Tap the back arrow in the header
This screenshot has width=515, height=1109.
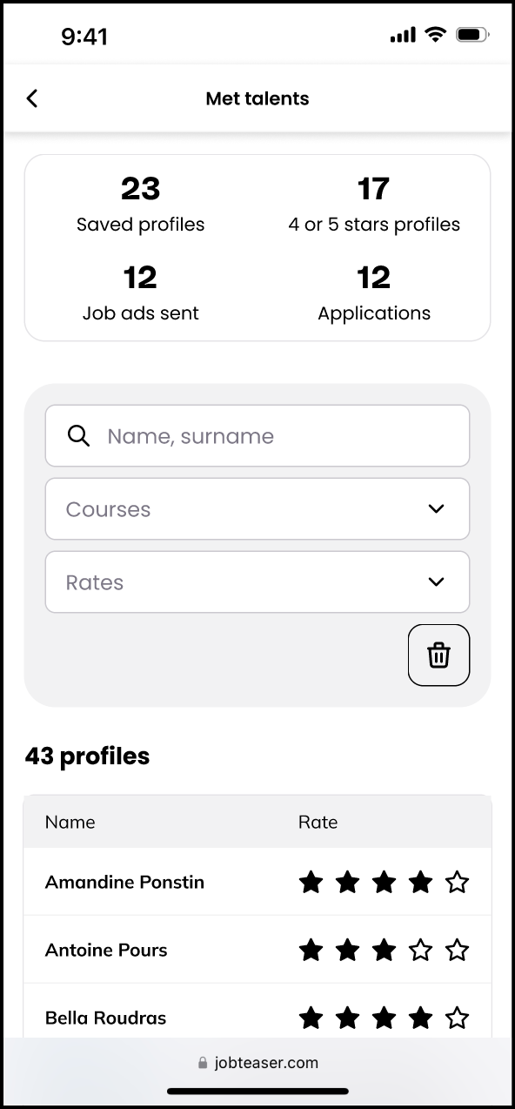point(32,98)
